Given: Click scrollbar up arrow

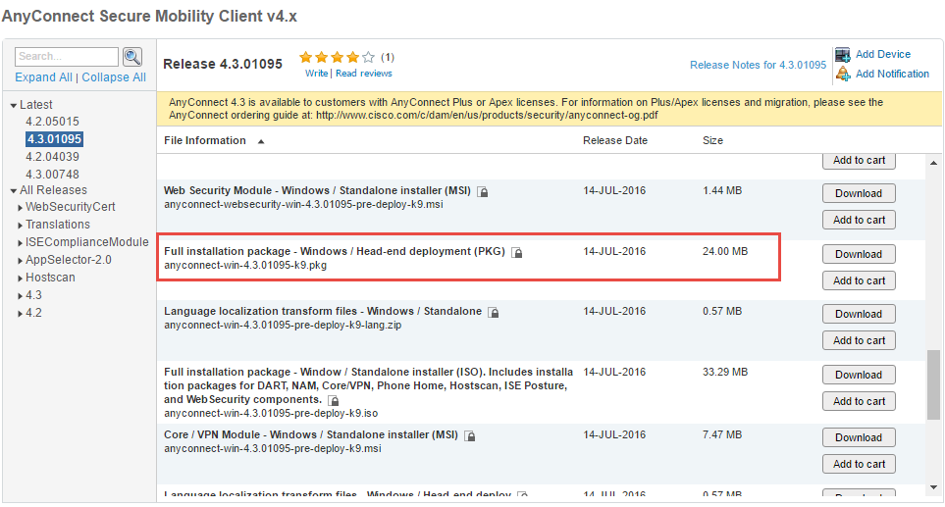Looking at the screenshot, I should pyautogui.click(x=933, y=163).
